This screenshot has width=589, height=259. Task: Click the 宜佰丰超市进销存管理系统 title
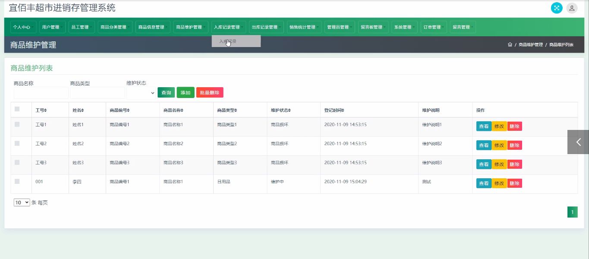[x=62, y=8]
